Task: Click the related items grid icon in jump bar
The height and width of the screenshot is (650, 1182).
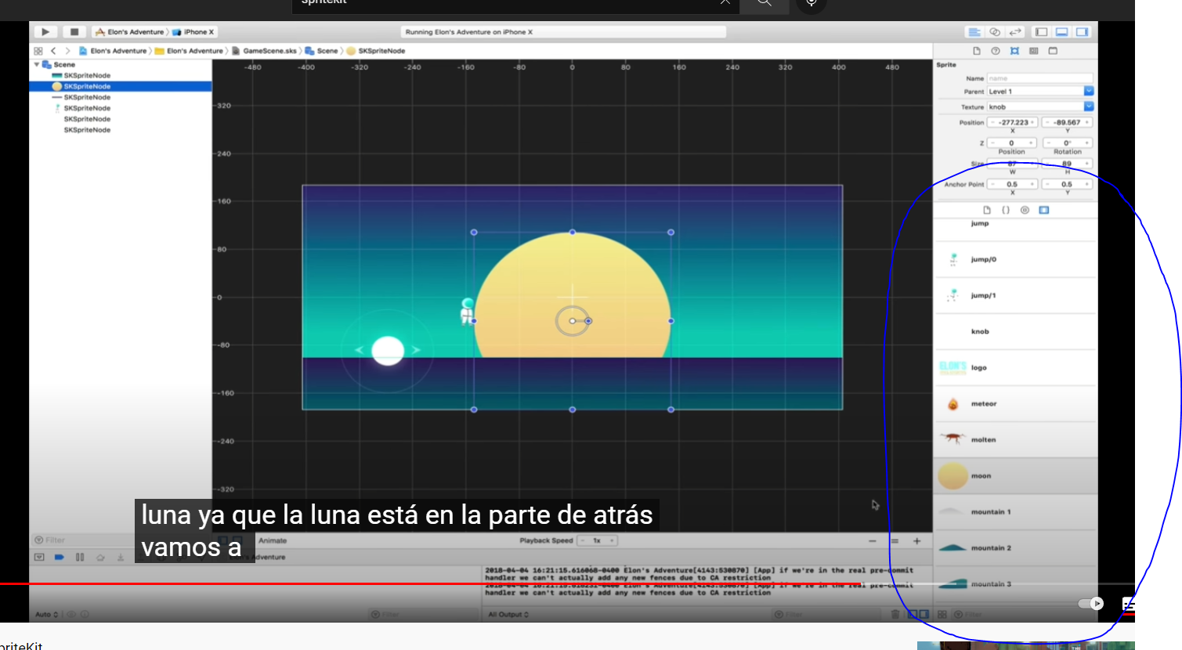Action: pos(38,51)
